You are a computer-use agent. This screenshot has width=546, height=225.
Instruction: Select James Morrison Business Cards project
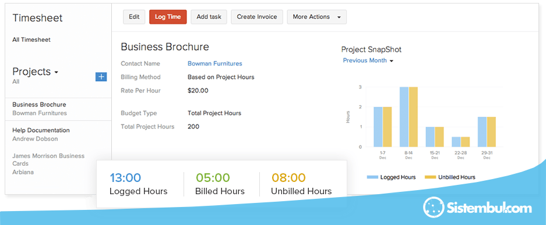pyautogui.click(x=49, y=164)
